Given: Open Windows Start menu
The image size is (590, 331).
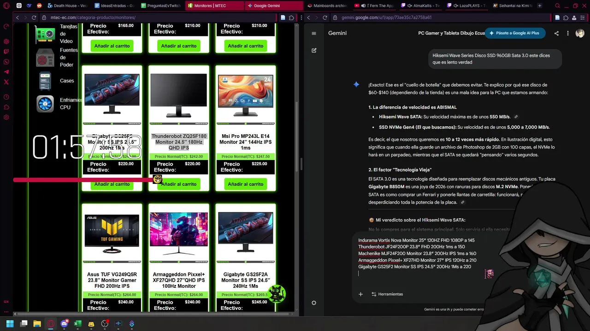Looking at the screenshot, I should click(x=10, y=324).
